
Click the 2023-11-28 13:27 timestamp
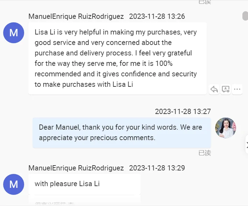pos(183,112)
